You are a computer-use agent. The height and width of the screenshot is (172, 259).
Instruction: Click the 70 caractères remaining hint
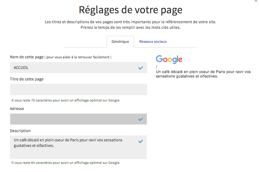click(66, 100)
